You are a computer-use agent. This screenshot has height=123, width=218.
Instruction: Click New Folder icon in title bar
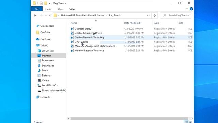click(x=46, y=3)
